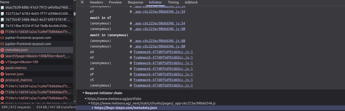The width and height of the screenshot is (345, 111).
Task: Open the Response tab
Action: pos(135,2)
